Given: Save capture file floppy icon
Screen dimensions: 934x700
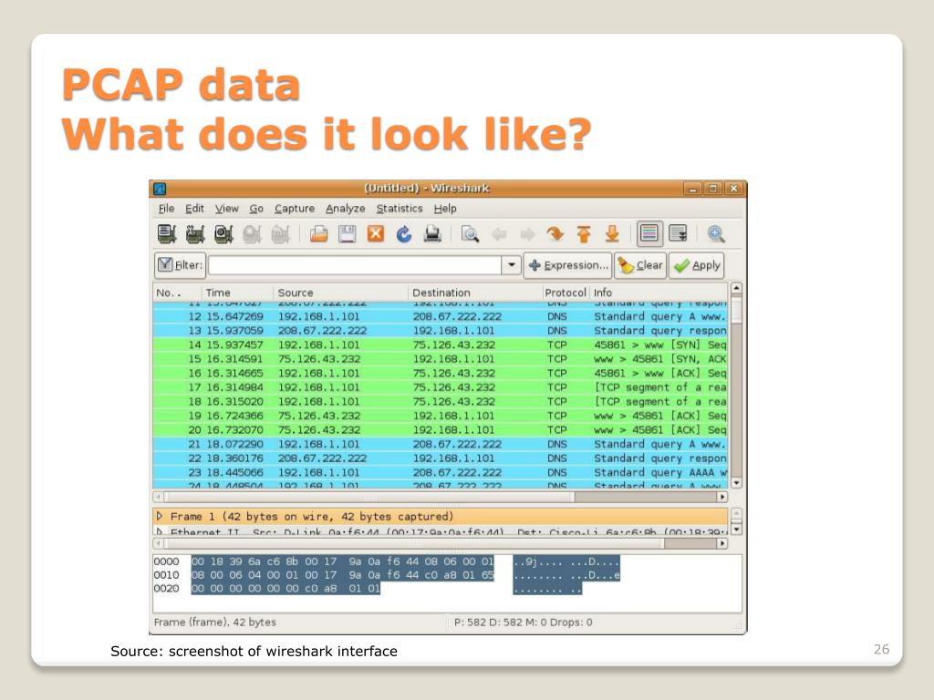Looking at the screenshot, I should click(348, 234).
